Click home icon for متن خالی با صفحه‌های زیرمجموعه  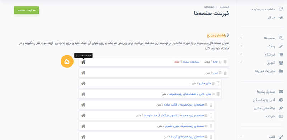click(x=83, y=94)
